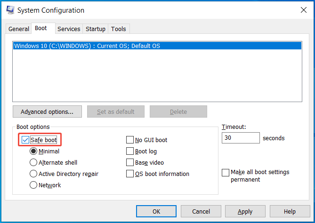Uncheck the Safe boot checkbox
This screenshot has height=223, width=315.
tap(25, 140)
